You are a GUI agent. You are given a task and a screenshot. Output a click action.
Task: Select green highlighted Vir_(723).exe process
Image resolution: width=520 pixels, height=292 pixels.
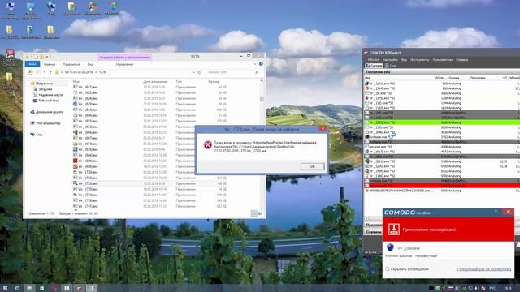tap(442, 122)
